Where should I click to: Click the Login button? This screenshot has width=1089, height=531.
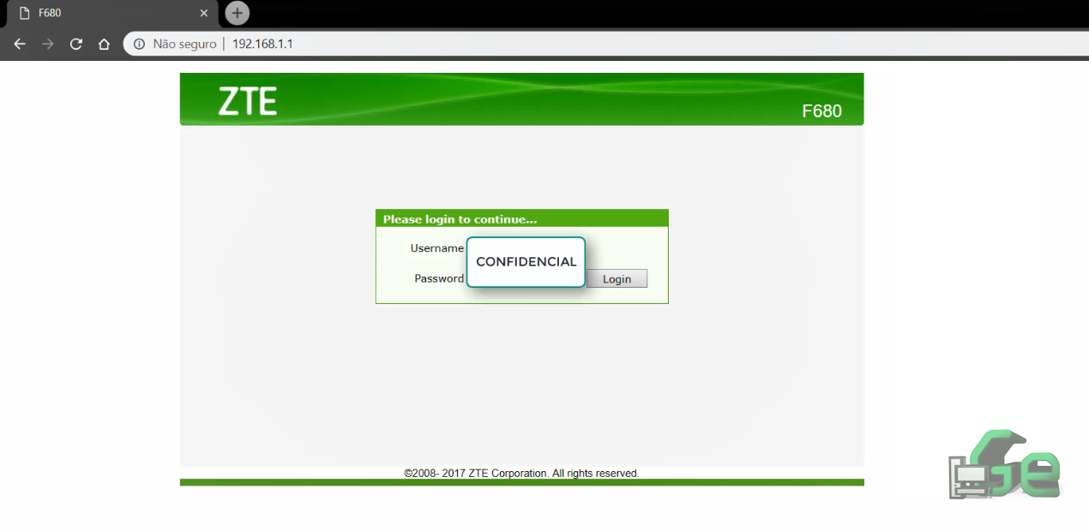[617, 279]
